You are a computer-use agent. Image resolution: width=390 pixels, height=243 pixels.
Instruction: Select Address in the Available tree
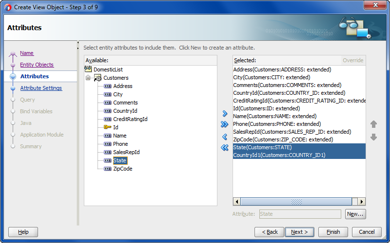[123, 86]
